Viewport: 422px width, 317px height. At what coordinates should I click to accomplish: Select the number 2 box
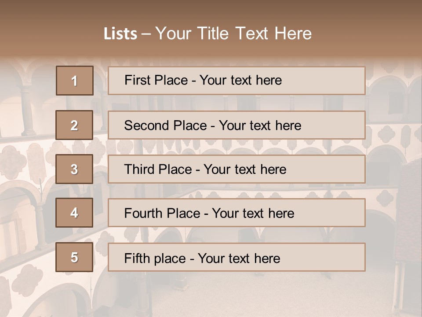[74, 125]
